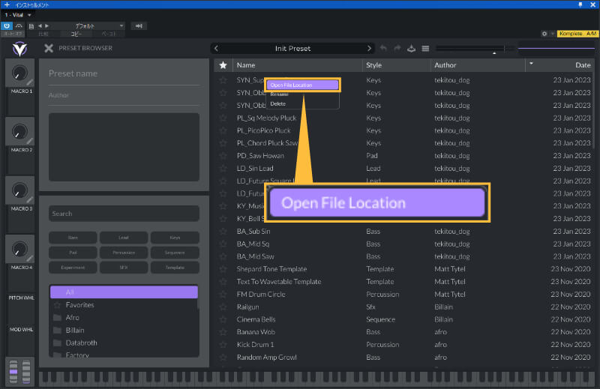Click the save preset download icon
The image size is (600, 389).
pyautogui.click(x=411, y=48)
